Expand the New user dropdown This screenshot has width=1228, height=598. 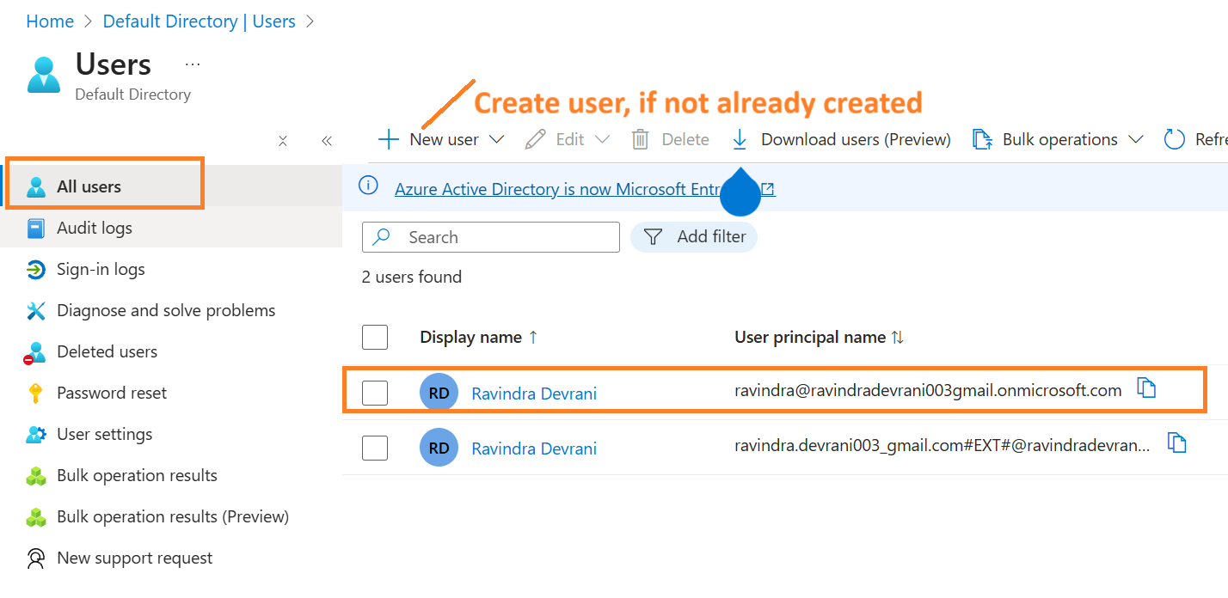click(x=496, y=139)
